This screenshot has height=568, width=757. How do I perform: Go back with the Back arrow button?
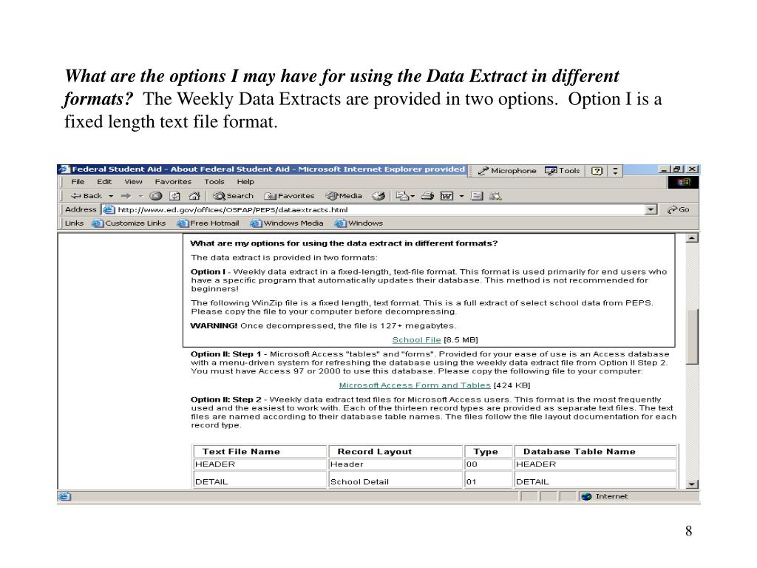86,196
